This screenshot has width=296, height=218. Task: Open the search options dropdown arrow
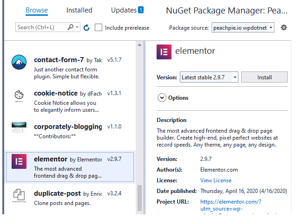77,27
